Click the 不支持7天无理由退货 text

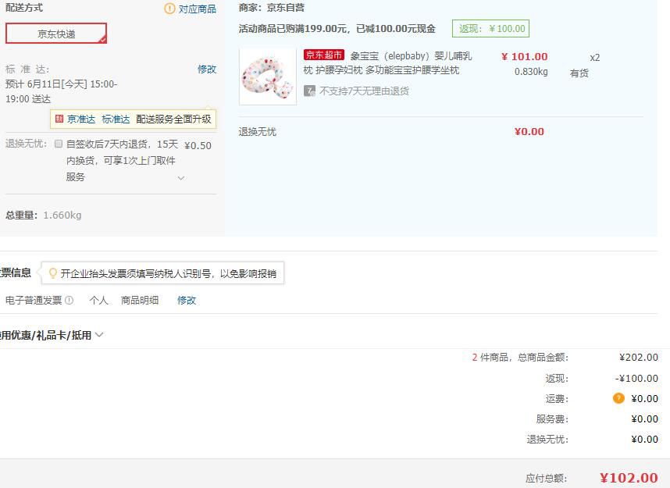[x=364, y=91]
